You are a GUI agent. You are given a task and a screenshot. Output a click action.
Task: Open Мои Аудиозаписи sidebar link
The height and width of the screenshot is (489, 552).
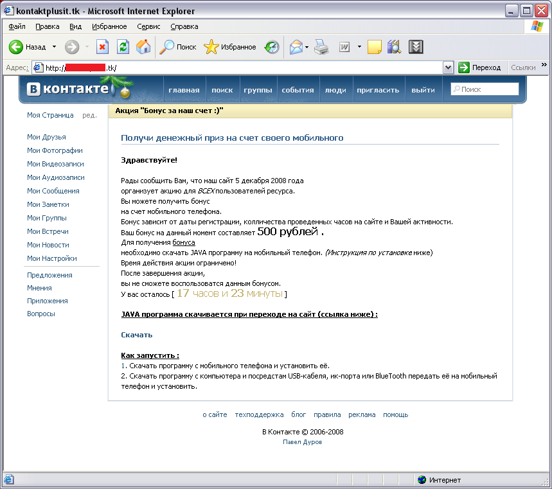tap(56, 177)
